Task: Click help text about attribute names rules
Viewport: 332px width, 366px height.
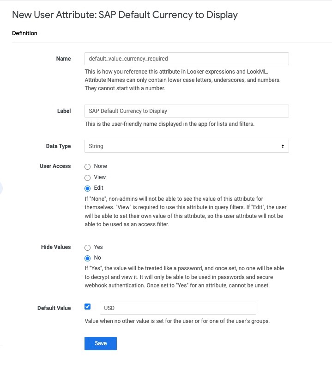Action: (182, 80)
